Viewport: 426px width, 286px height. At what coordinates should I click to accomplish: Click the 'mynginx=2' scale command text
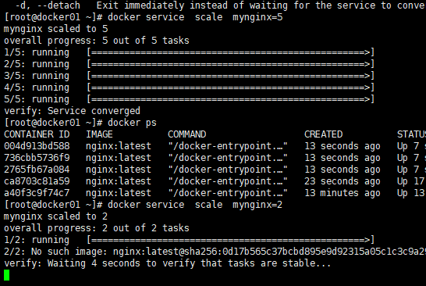pyautogui.click(x=257, y=205)
